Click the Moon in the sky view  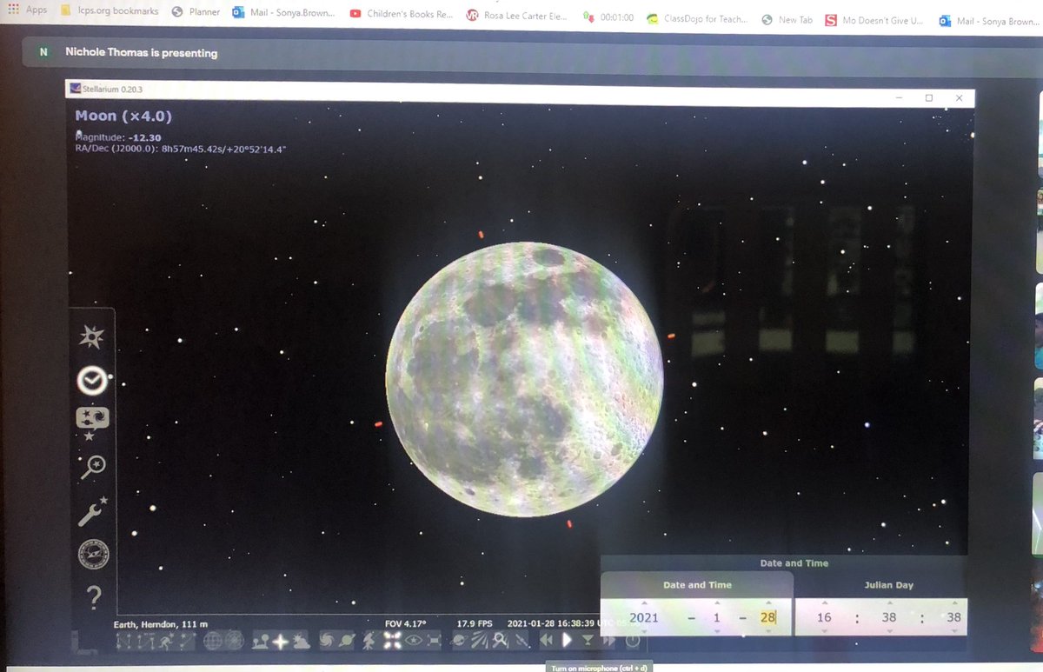(x=524, y=379)
